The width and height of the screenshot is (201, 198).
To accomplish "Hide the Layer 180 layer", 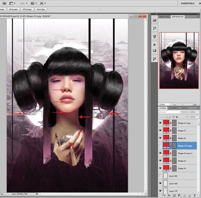I will coord(160,183).
